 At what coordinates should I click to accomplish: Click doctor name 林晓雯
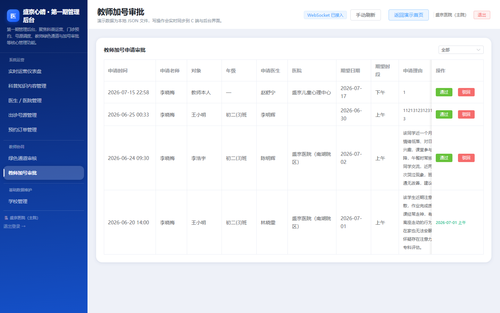(x=268, y=223)
